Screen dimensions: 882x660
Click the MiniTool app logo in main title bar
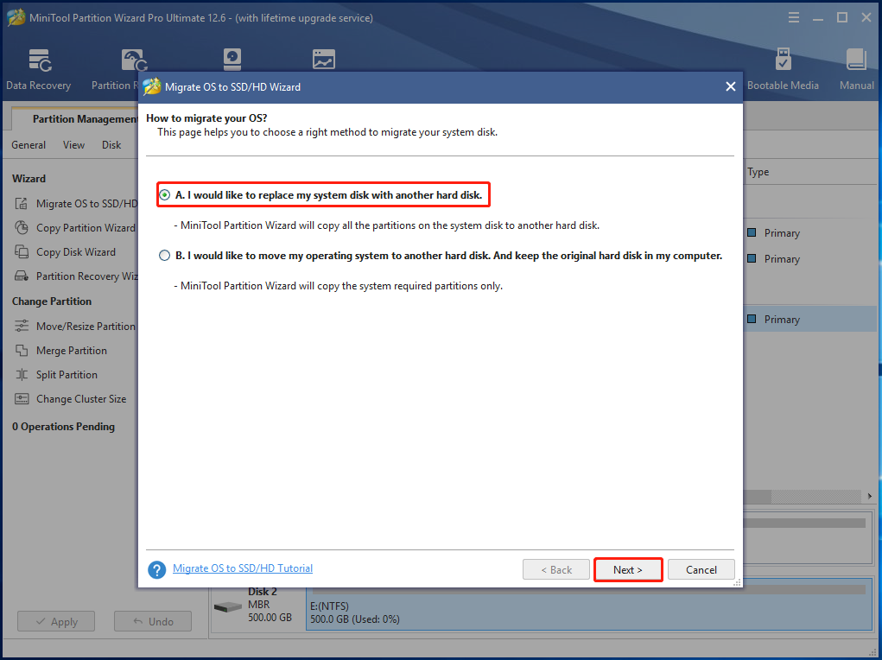(16, 17)
